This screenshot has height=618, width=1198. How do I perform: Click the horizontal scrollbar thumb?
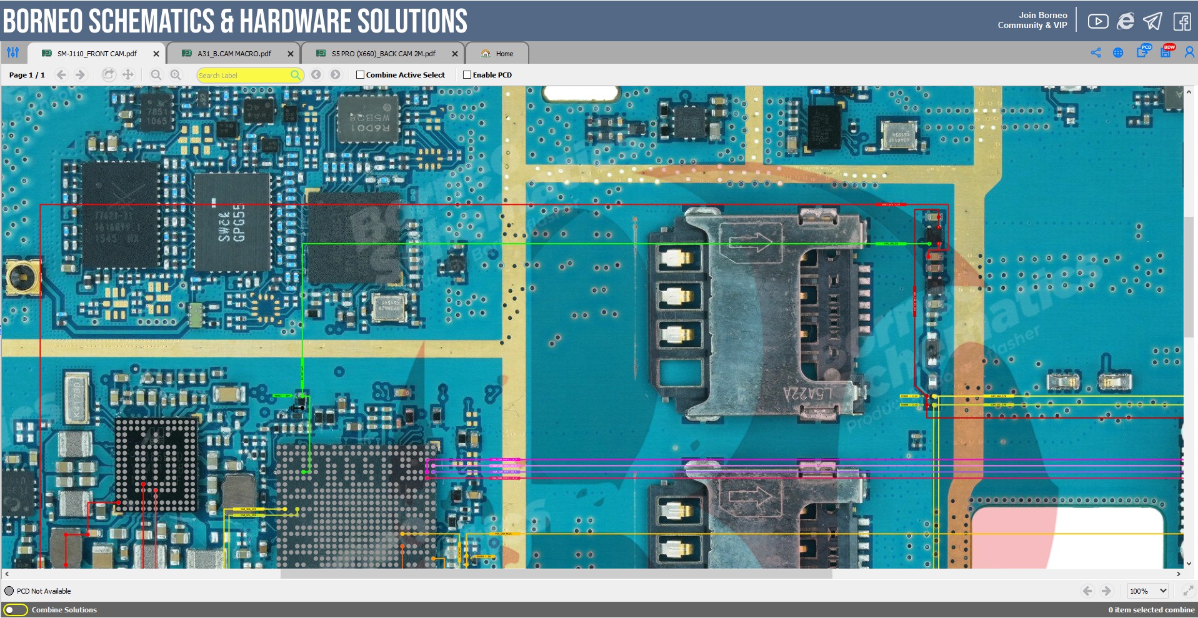556,574
